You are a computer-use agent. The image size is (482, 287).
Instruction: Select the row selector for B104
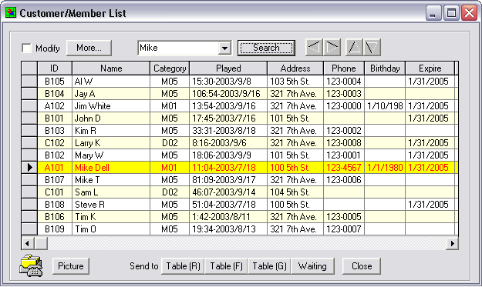pos(29,94)
